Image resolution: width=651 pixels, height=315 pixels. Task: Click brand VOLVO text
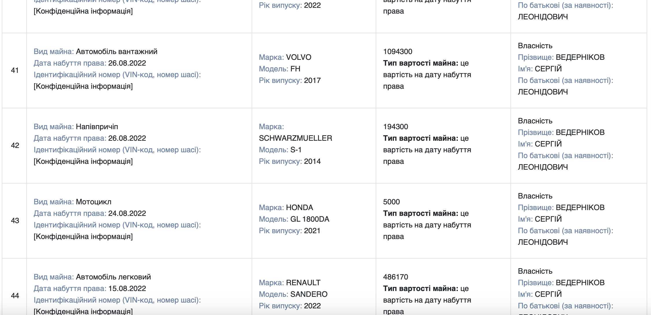pyautogui.click(x=298, y=57)
